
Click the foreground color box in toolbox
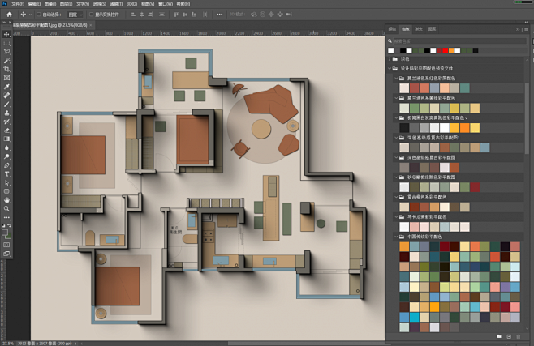click(5, 232)
